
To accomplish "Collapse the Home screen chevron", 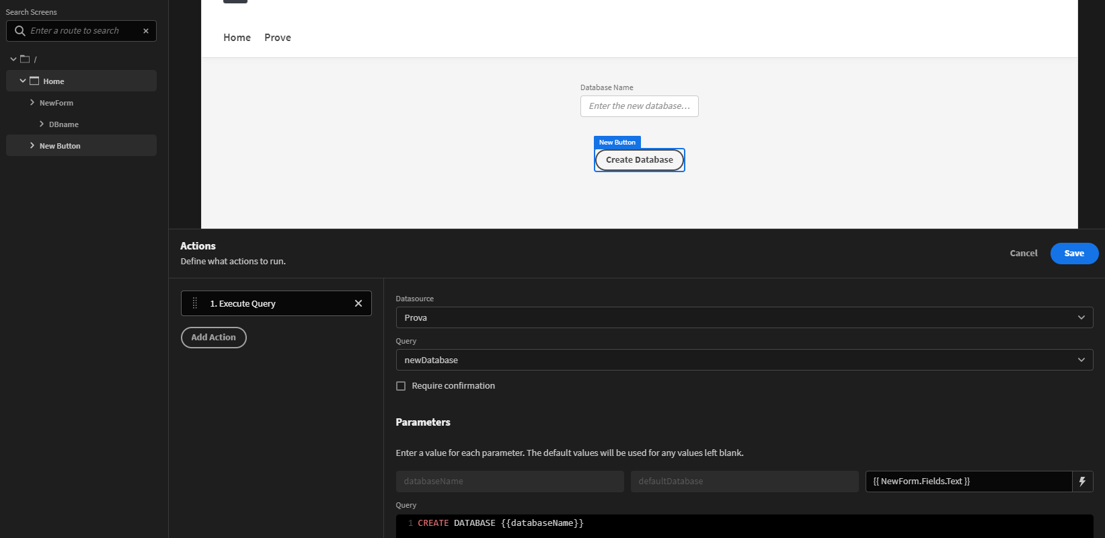I will coord(23,81).
